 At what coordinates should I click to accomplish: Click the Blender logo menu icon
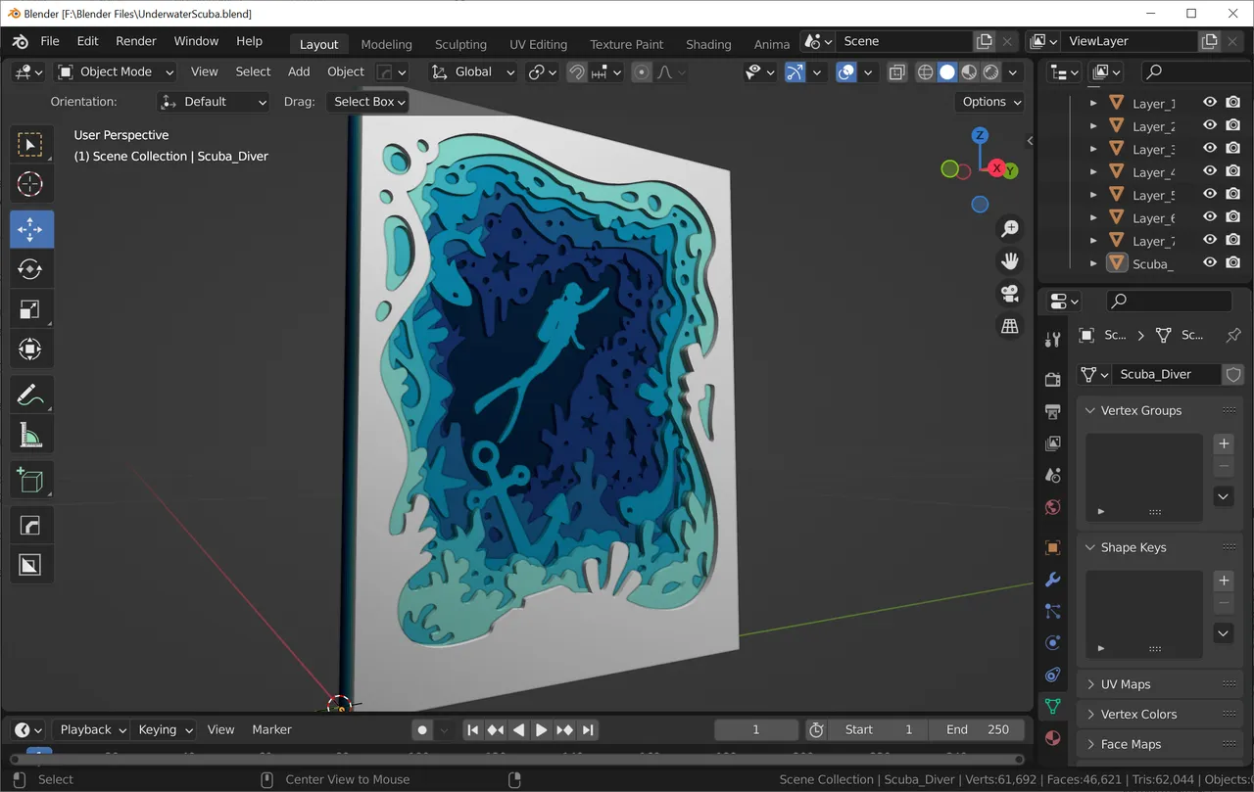[21, 41]
